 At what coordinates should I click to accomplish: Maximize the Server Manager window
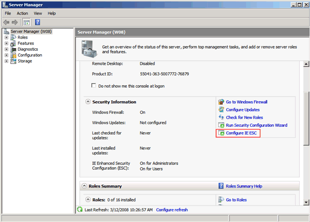[x=300, y=4]
